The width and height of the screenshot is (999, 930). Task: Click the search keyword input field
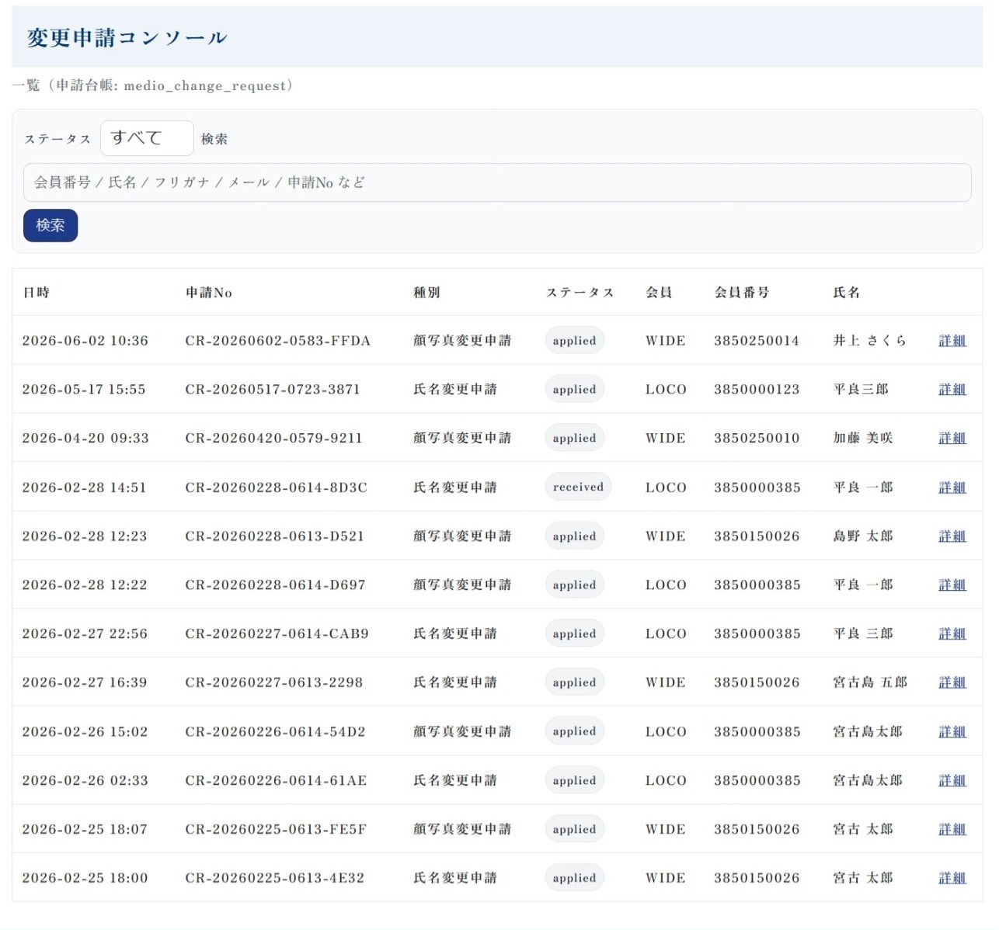tap(497, 182)
